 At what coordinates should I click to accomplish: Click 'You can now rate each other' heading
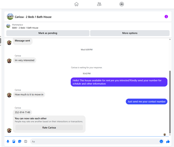click(31, 119)
